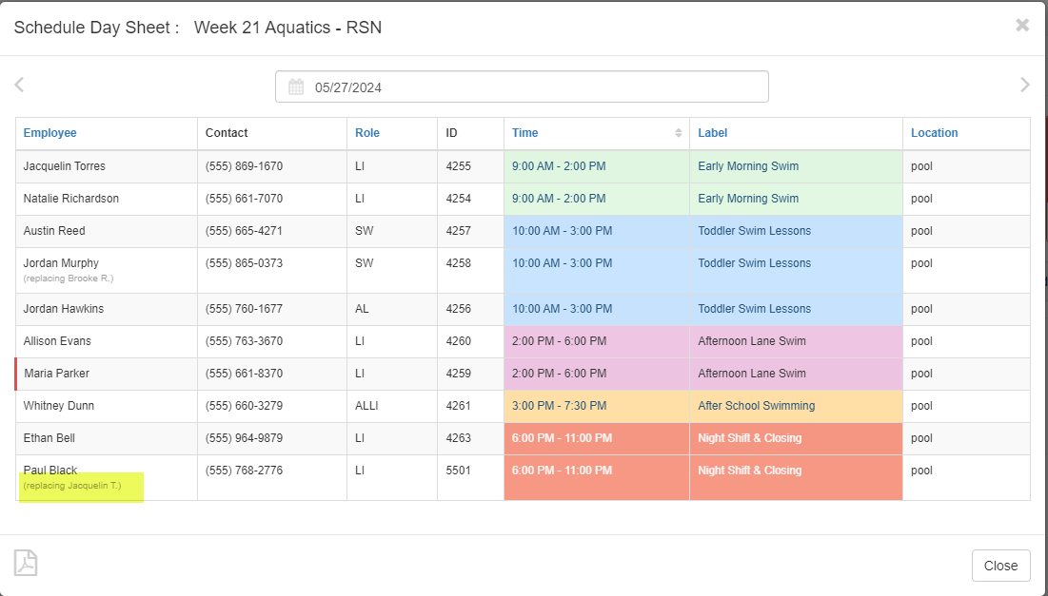Click the 'replacing Jacquelin T.' note
This screenshot has width=1048, height=596.
72,486
